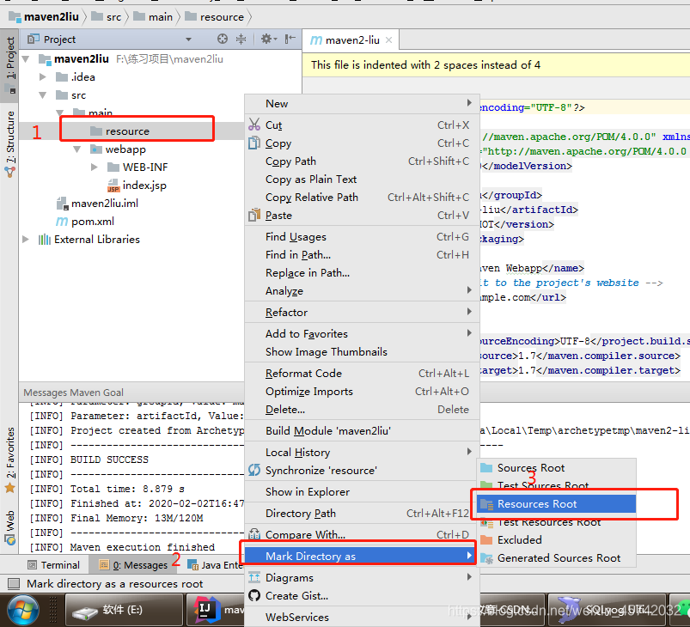Select Test Sources Root option
The width and height of the screenshot is (690, 627).
point(556,485)
